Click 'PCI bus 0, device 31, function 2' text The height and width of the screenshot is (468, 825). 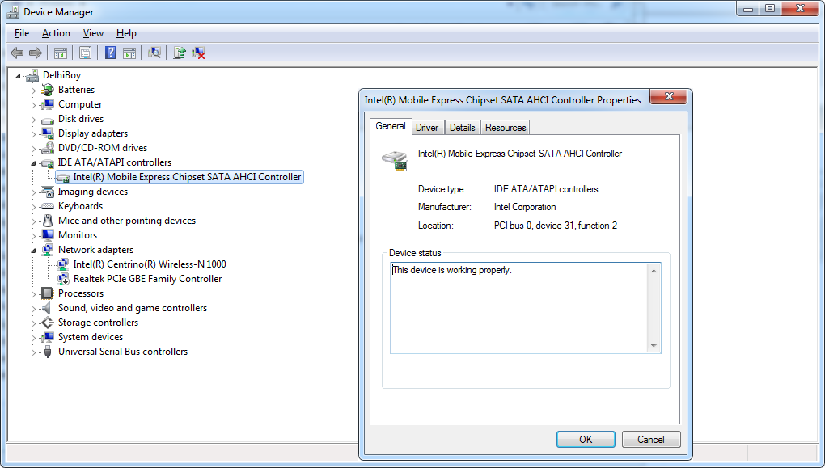556,225
